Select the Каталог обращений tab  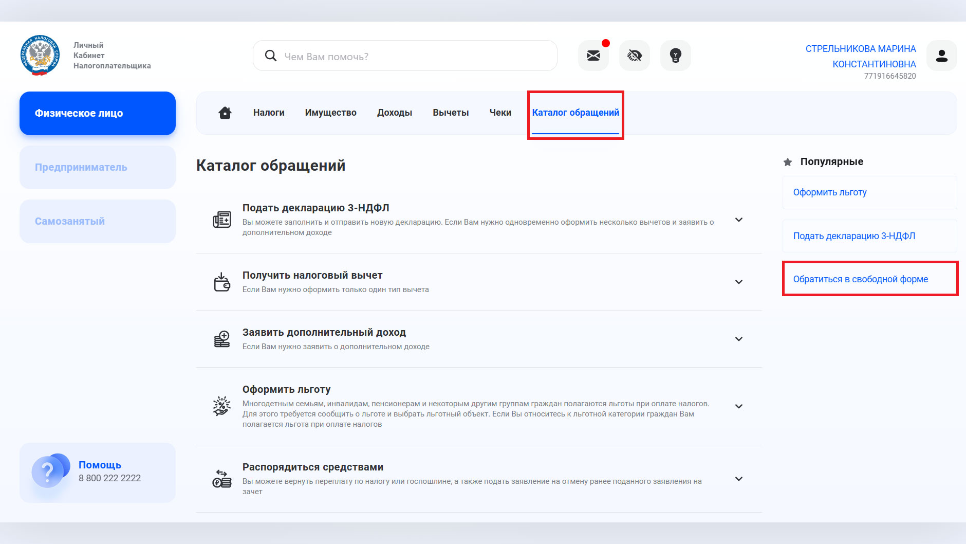pyautogui.click(x=575, y=113)
